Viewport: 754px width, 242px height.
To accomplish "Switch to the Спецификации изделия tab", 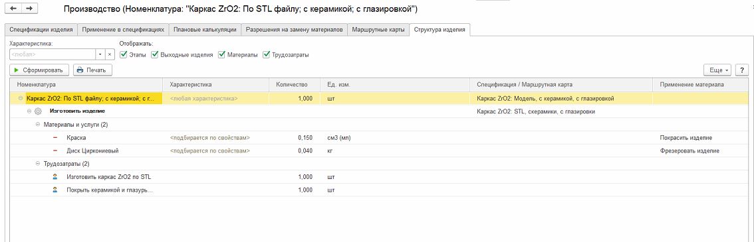I will tap(41, 30).
